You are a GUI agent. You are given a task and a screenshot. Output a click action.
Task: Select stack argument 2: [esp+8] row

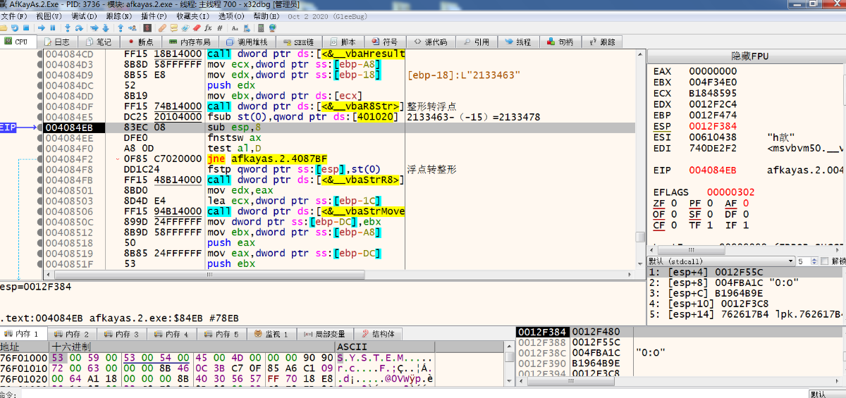click(744, 282)
